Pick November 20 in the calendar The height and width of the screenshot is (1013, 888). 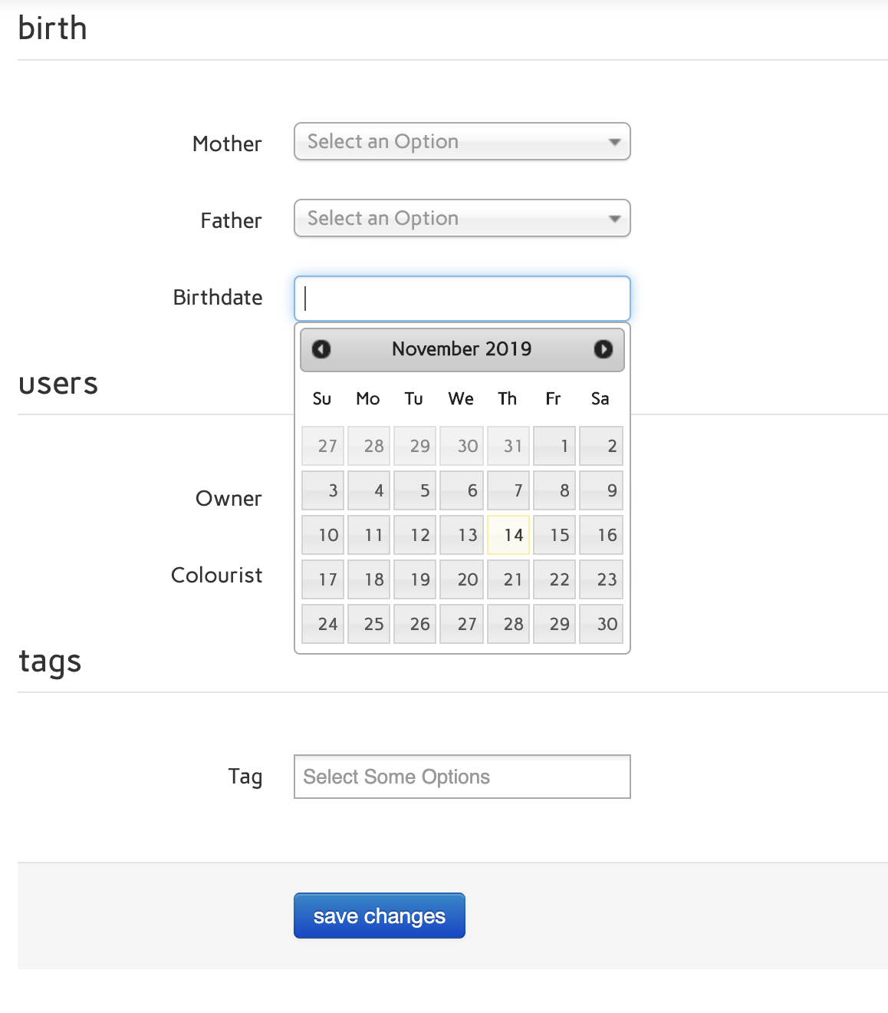click(462, 579)
